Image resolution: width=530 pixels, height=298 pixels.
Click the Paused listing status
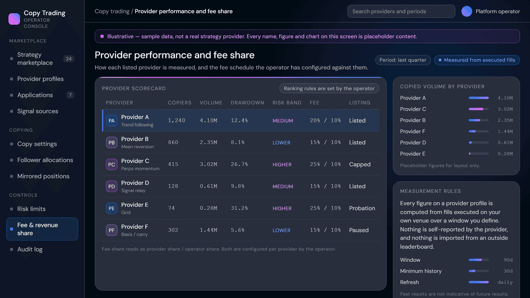pyautogui.click(x=359, y=230)
